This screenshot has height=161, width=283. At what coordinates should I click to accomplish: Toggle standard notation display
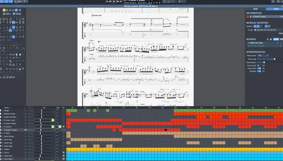coord(255,26)
